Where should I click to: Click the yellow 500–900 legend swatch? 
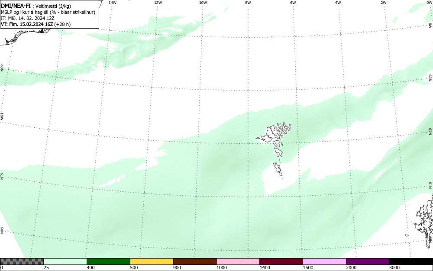[152, 261]
